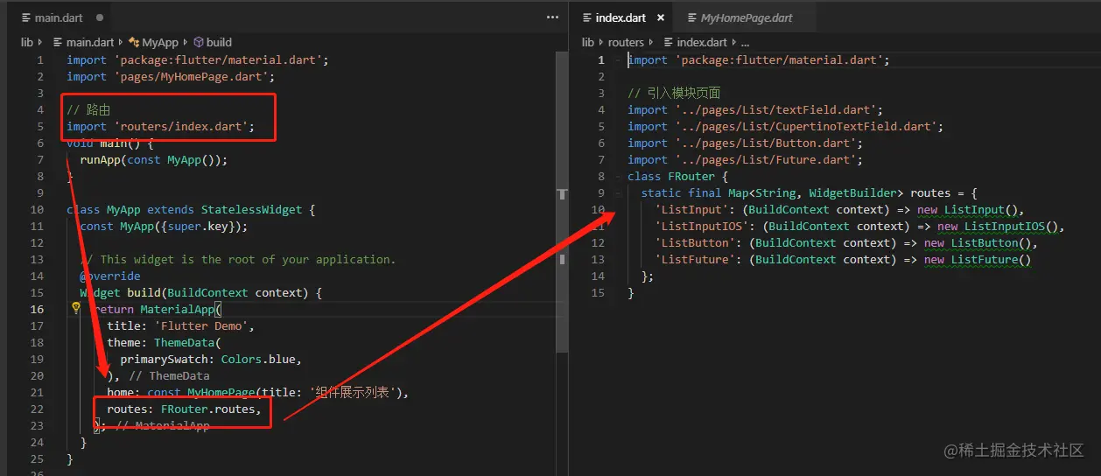Viewport: 1101px width, 476px height.
Task: Click line number 15 in index.dart gutter
Action: point(599,293)
